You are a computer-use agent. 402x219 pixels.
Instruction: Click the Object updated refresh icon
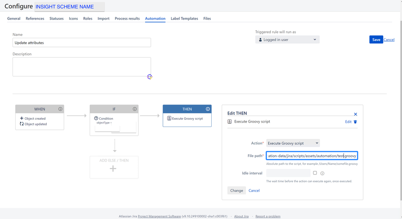click(x=22, y=124)
